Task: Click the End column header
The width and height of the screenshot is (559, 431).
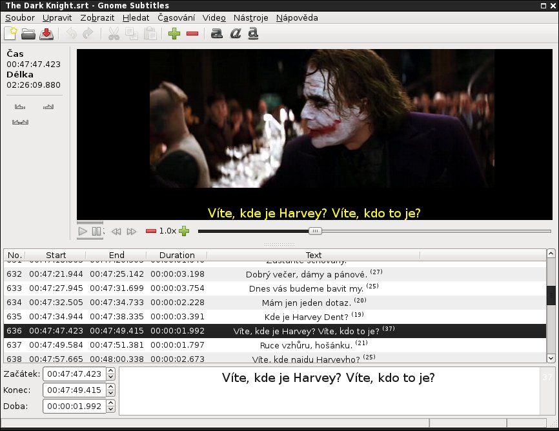Action: click(116, 256)
